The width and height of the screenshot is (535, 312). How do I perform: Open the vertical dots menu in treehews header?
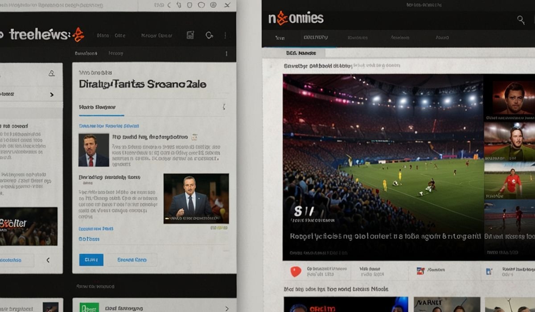226,35
